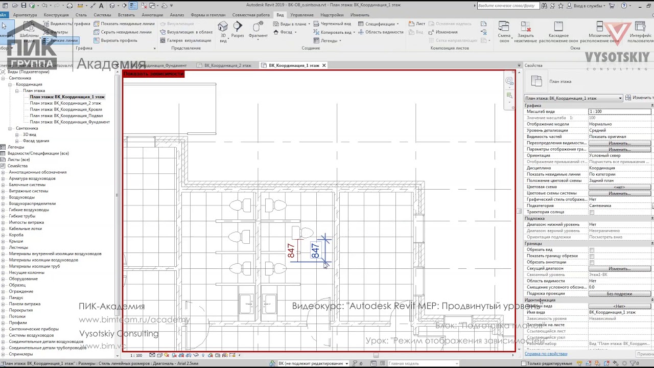Open Галерея визуализации
This screenshot has height=368, width=654.
point(185,40)
